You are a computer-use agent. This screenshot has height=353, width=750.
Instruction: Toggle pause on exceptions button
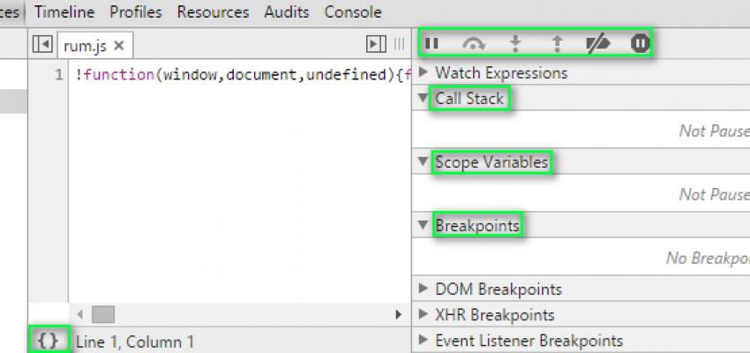click(x=640, y=42)
